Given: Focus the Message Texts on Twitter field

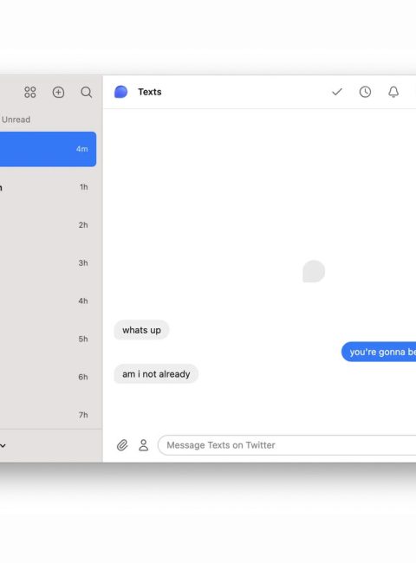Looking at the screenshot, I should coord(287,445).
